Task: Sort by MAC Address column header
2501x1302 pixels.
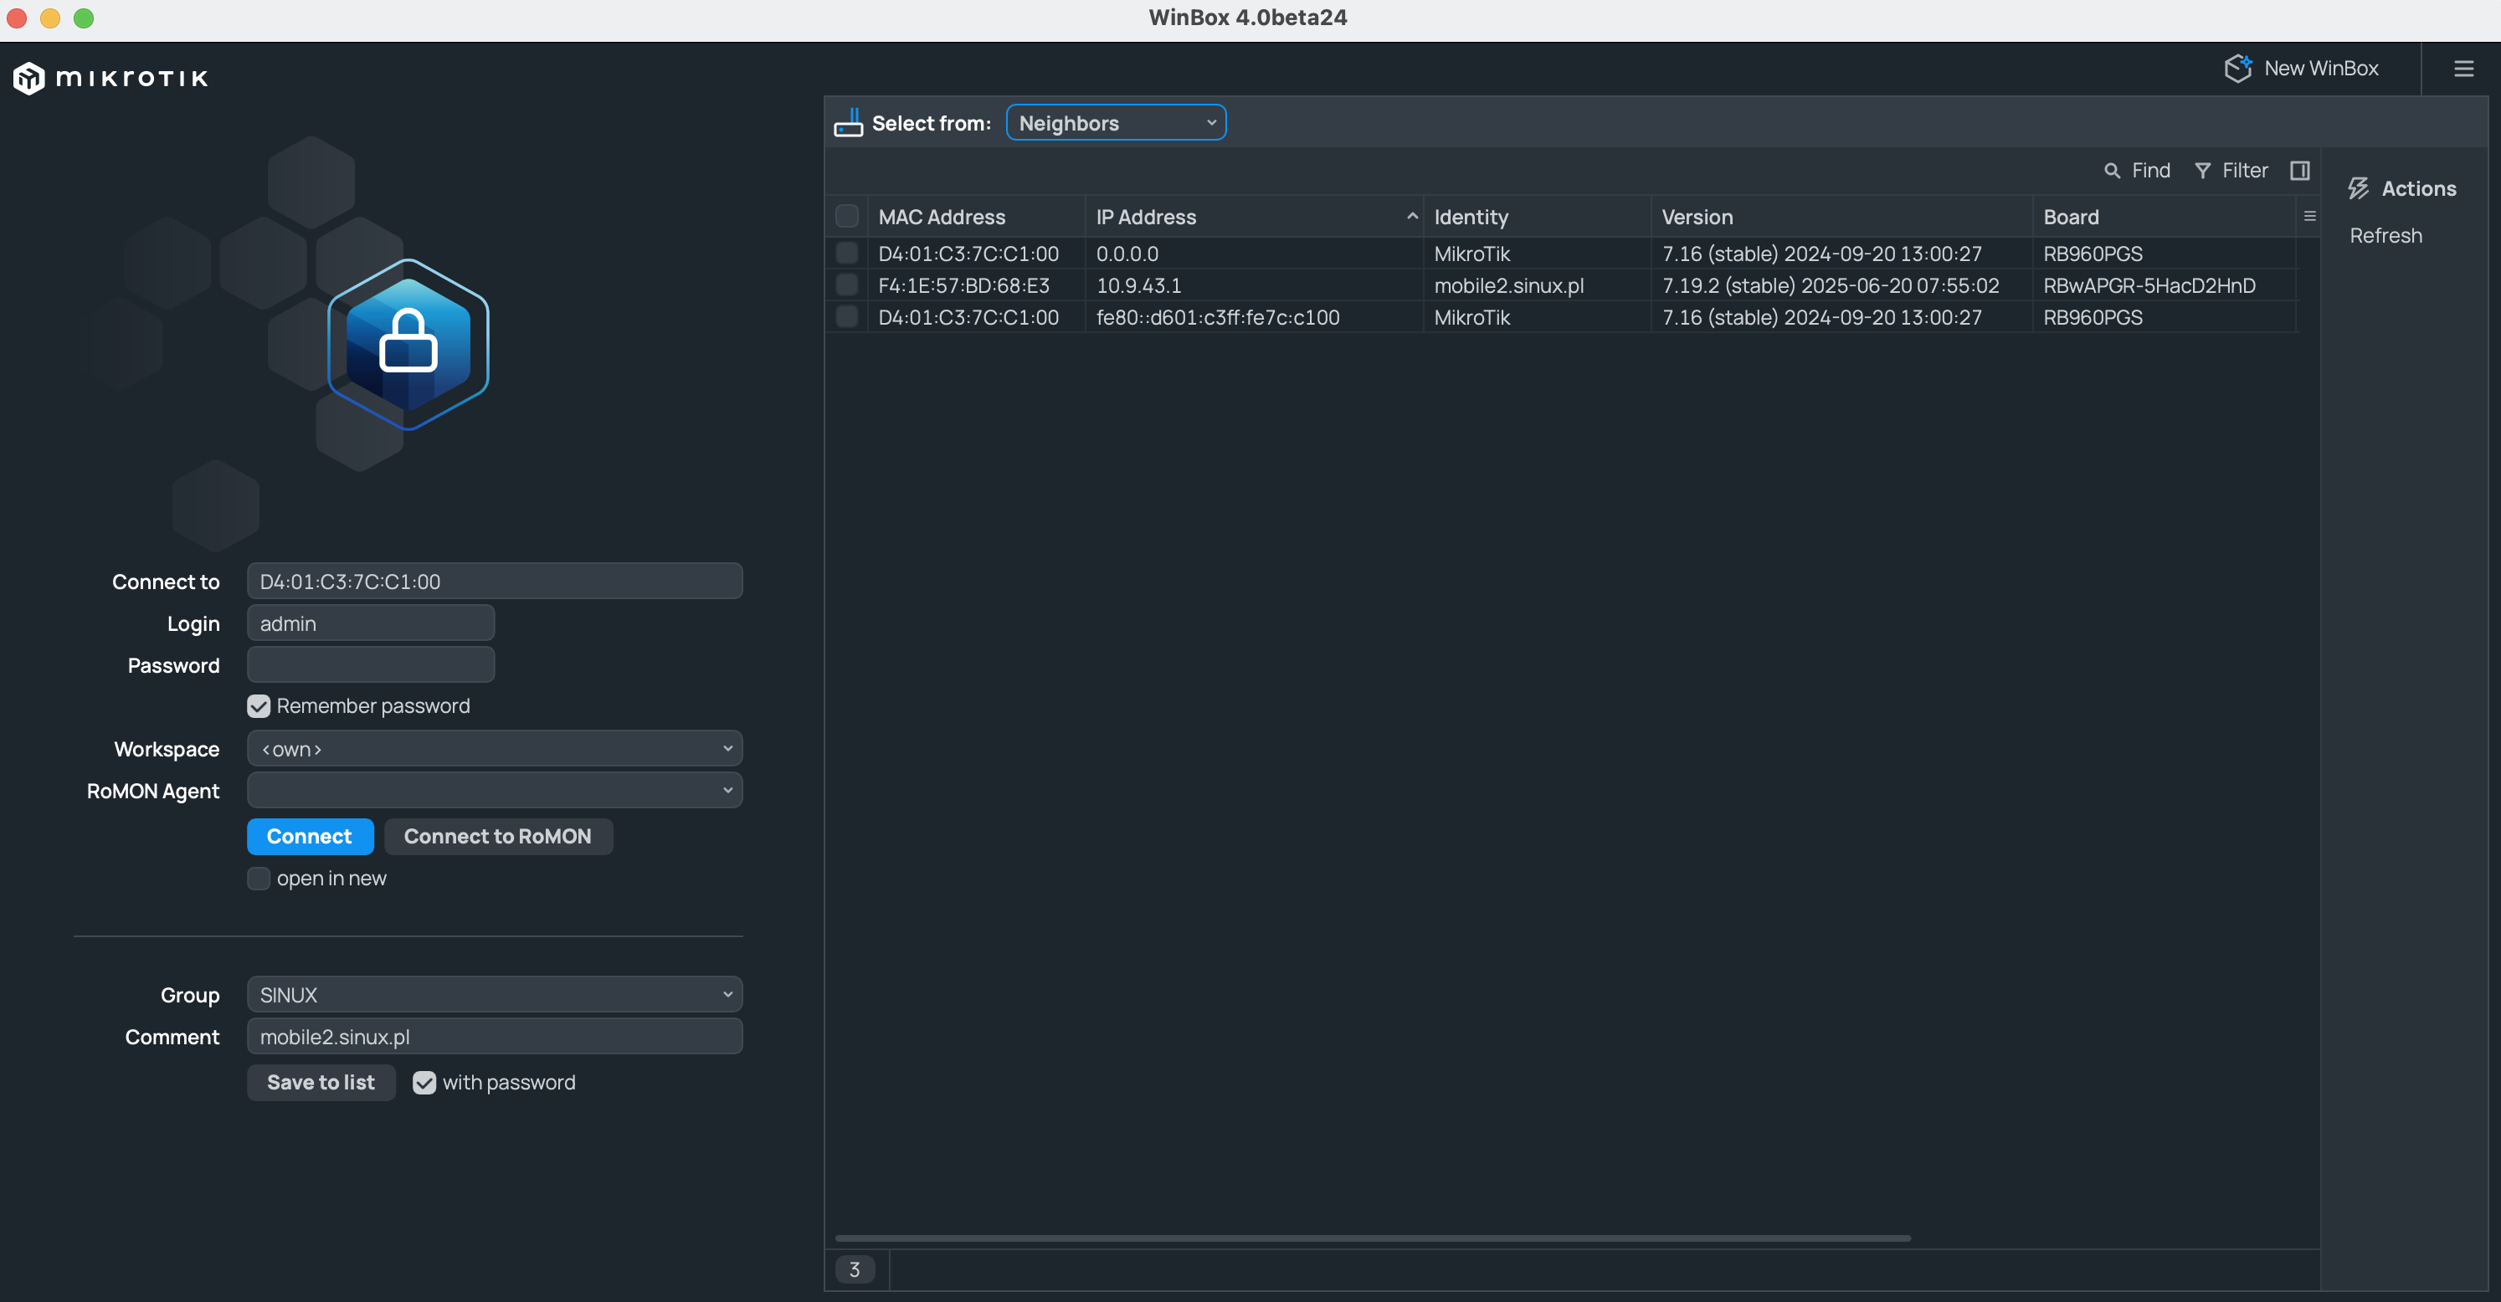Action: coord(976,217)
